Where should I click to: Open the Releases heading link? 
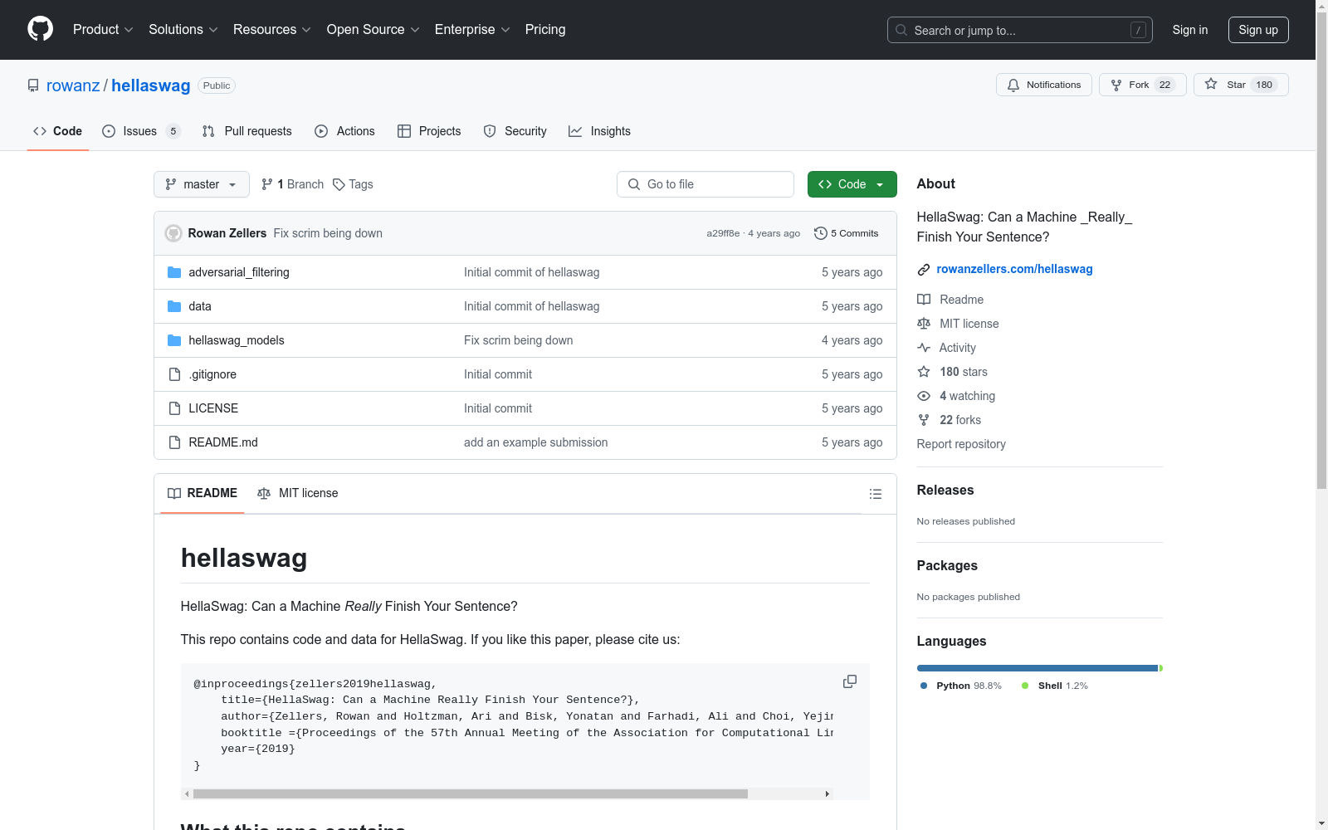pos(945,491)
